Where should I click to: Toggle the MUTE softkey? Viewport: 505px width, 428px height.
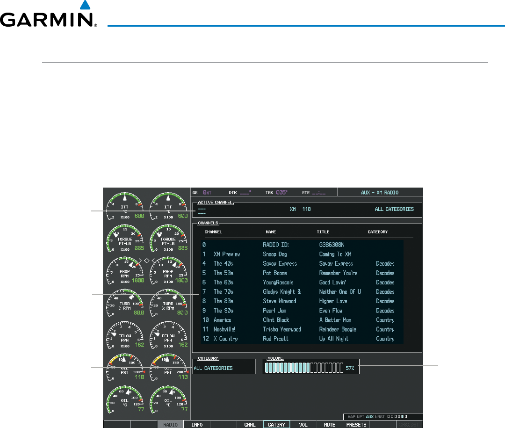point(330,424)
